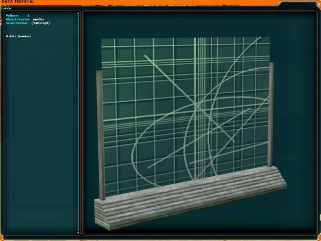Click the Volume value 1
This screenshot has width=321, height=241.
(28, 15)
